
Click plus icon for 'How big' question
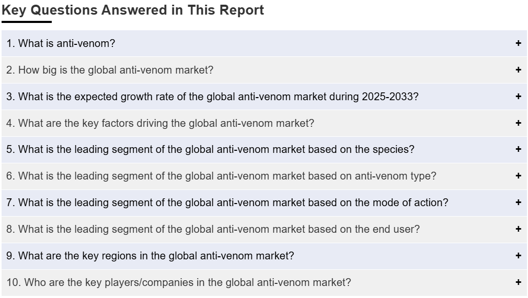tap(518, 69)
